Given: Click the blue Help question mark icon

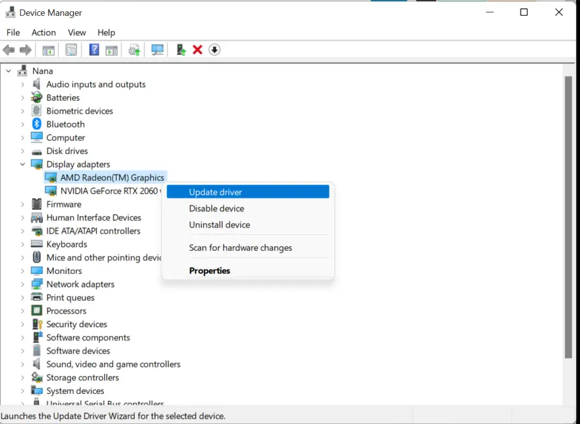Looking at the screenshot, I should click(x=95, y=50).
